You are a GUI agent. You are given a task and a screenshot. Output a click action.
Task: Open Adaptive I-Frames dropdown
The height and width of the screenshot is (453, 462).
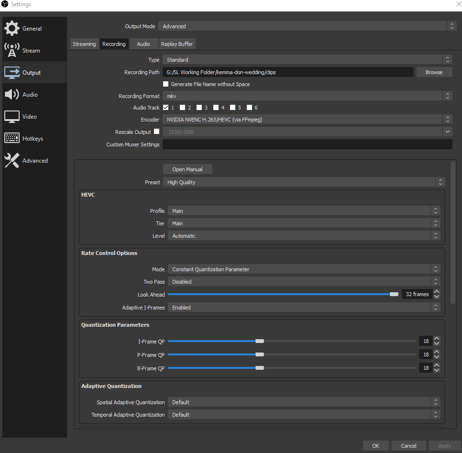[x=304, y=308]
